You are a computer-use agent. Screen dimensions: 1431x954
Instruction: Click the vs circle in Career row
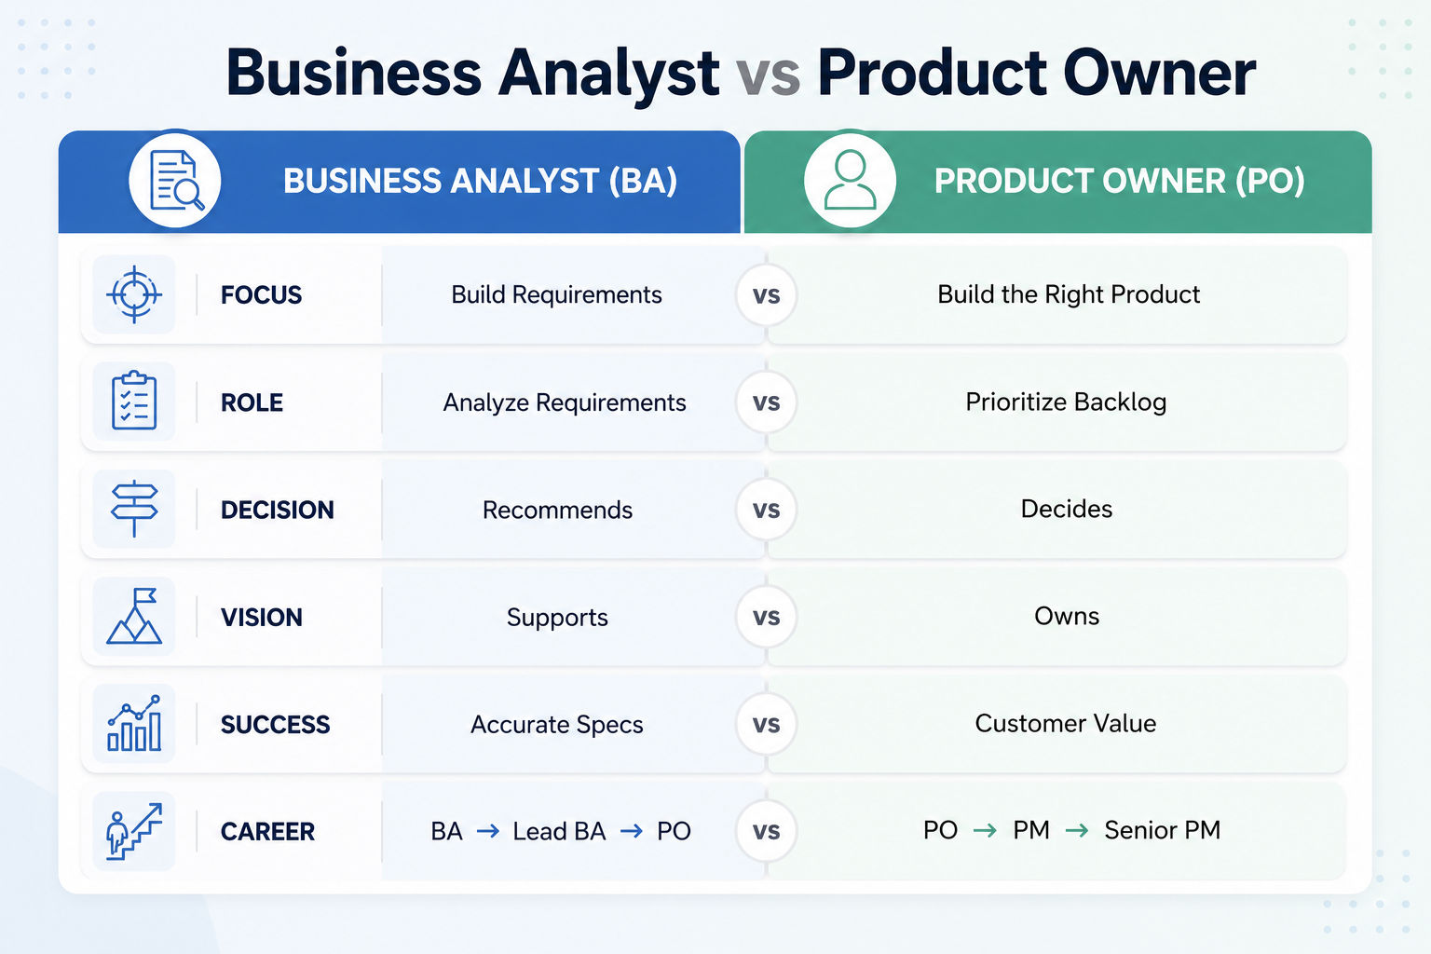click(766, 831)
